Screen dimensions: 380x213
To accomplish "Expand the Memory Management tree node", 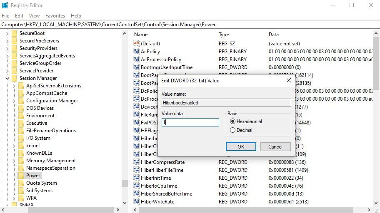I will (14, 161).
